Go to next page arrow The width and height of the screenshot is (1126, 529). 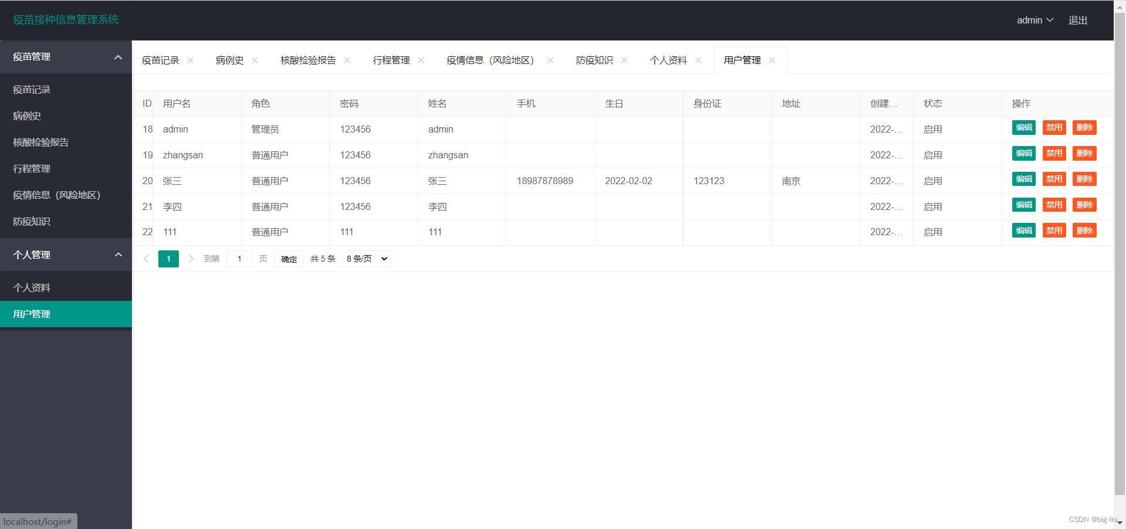click(191, 259)
